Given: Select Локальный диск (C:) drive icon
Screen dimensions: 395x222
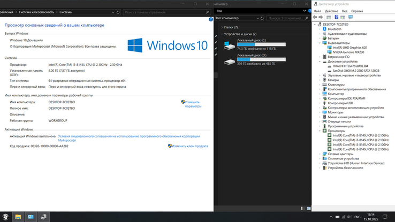Looking at the screenshot, I should 230,45.
